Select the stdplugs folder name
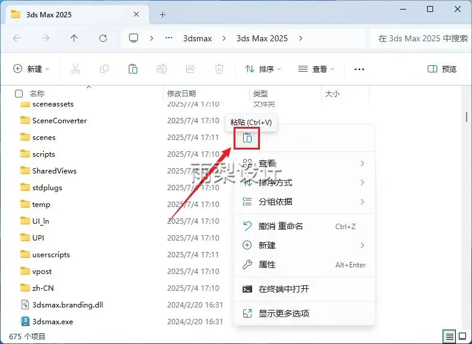The width and height of the screenshot is (472, 344). tap(47, 188)
